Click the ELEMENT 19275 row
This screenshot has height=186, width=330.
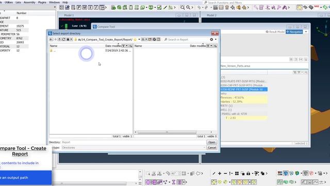pos(14,26)
